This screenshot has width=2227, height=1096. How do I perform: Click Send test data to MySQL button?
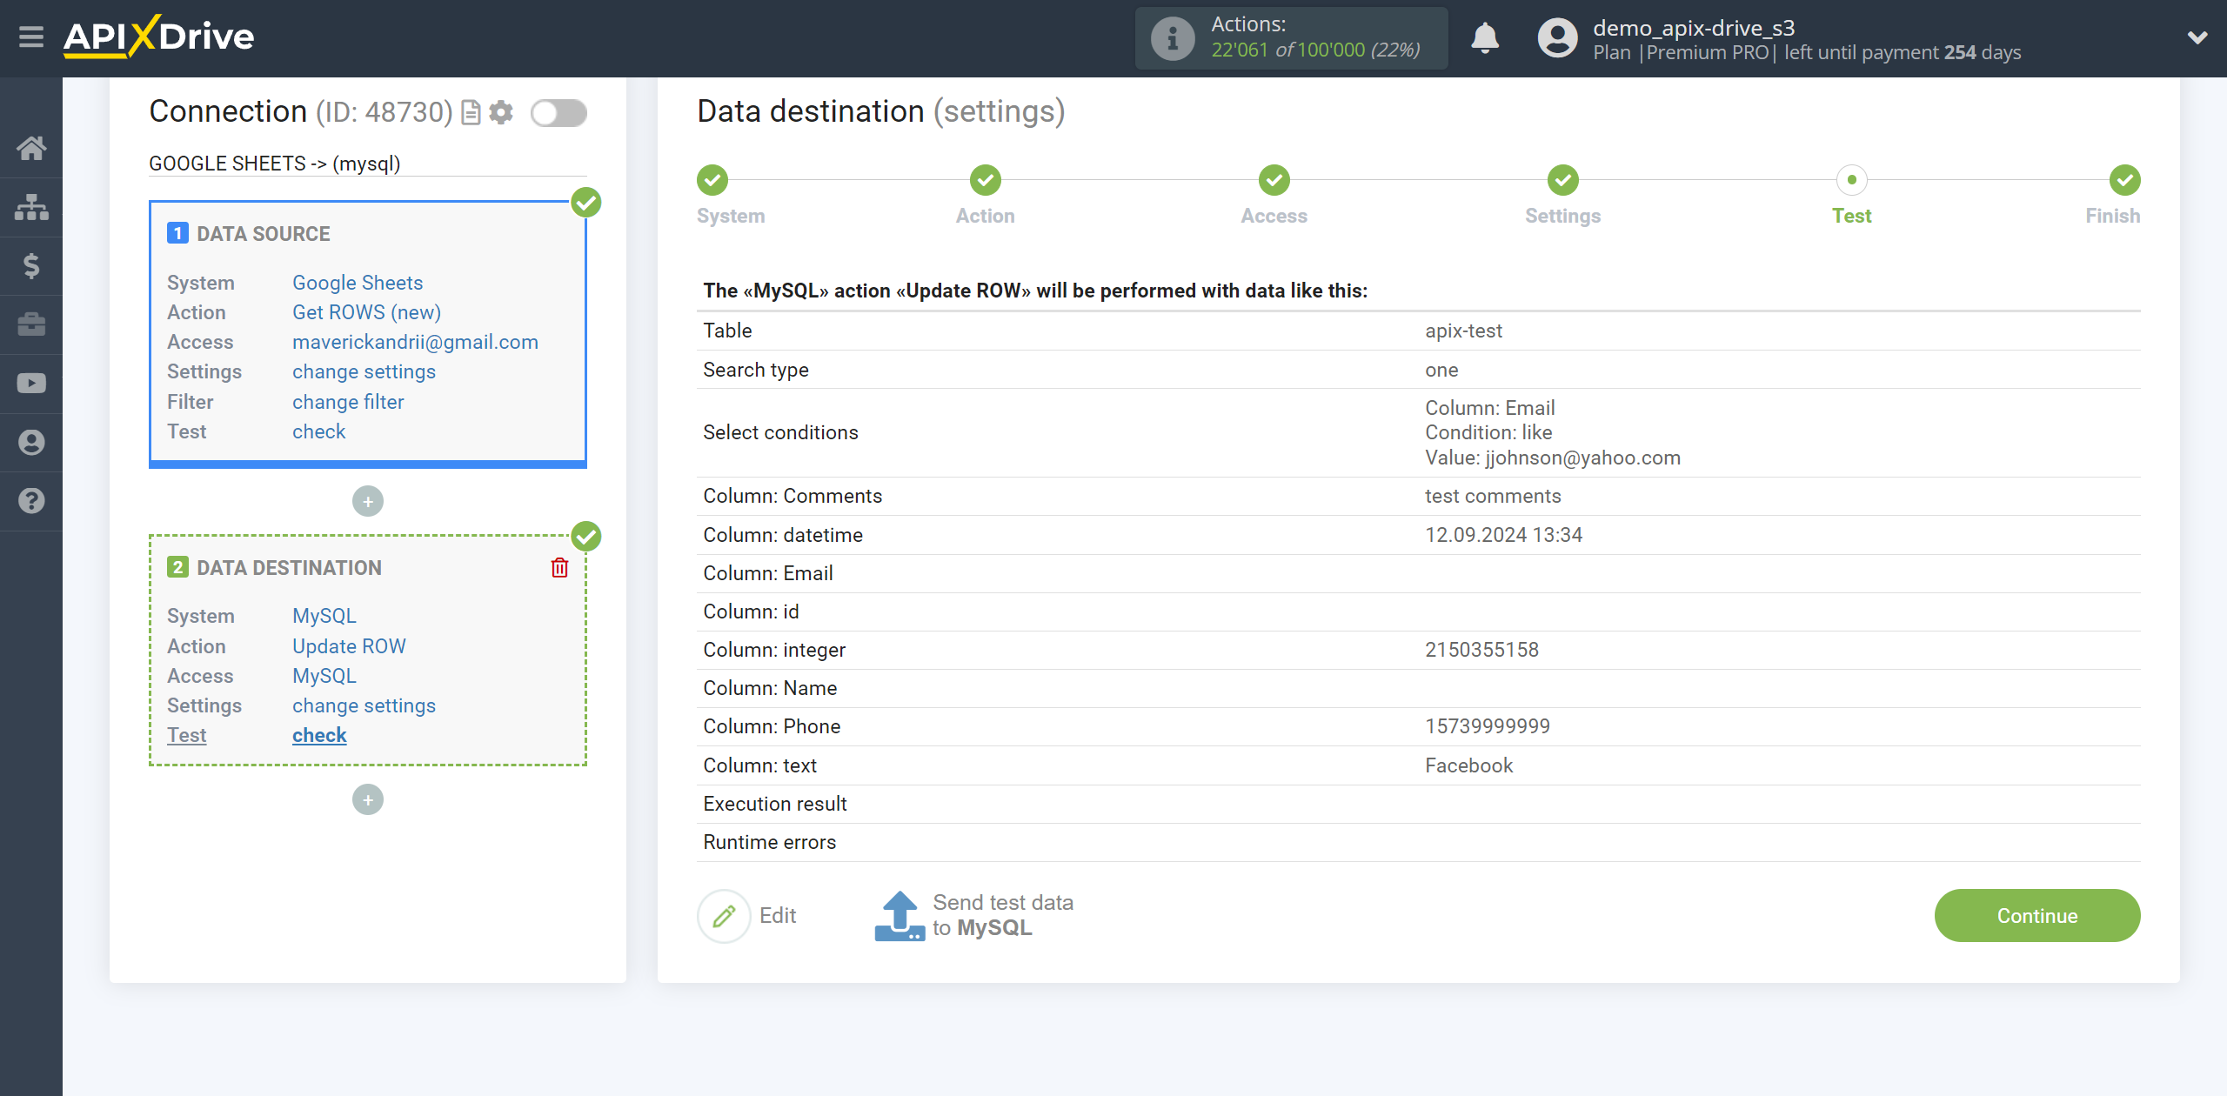point(973,914)
